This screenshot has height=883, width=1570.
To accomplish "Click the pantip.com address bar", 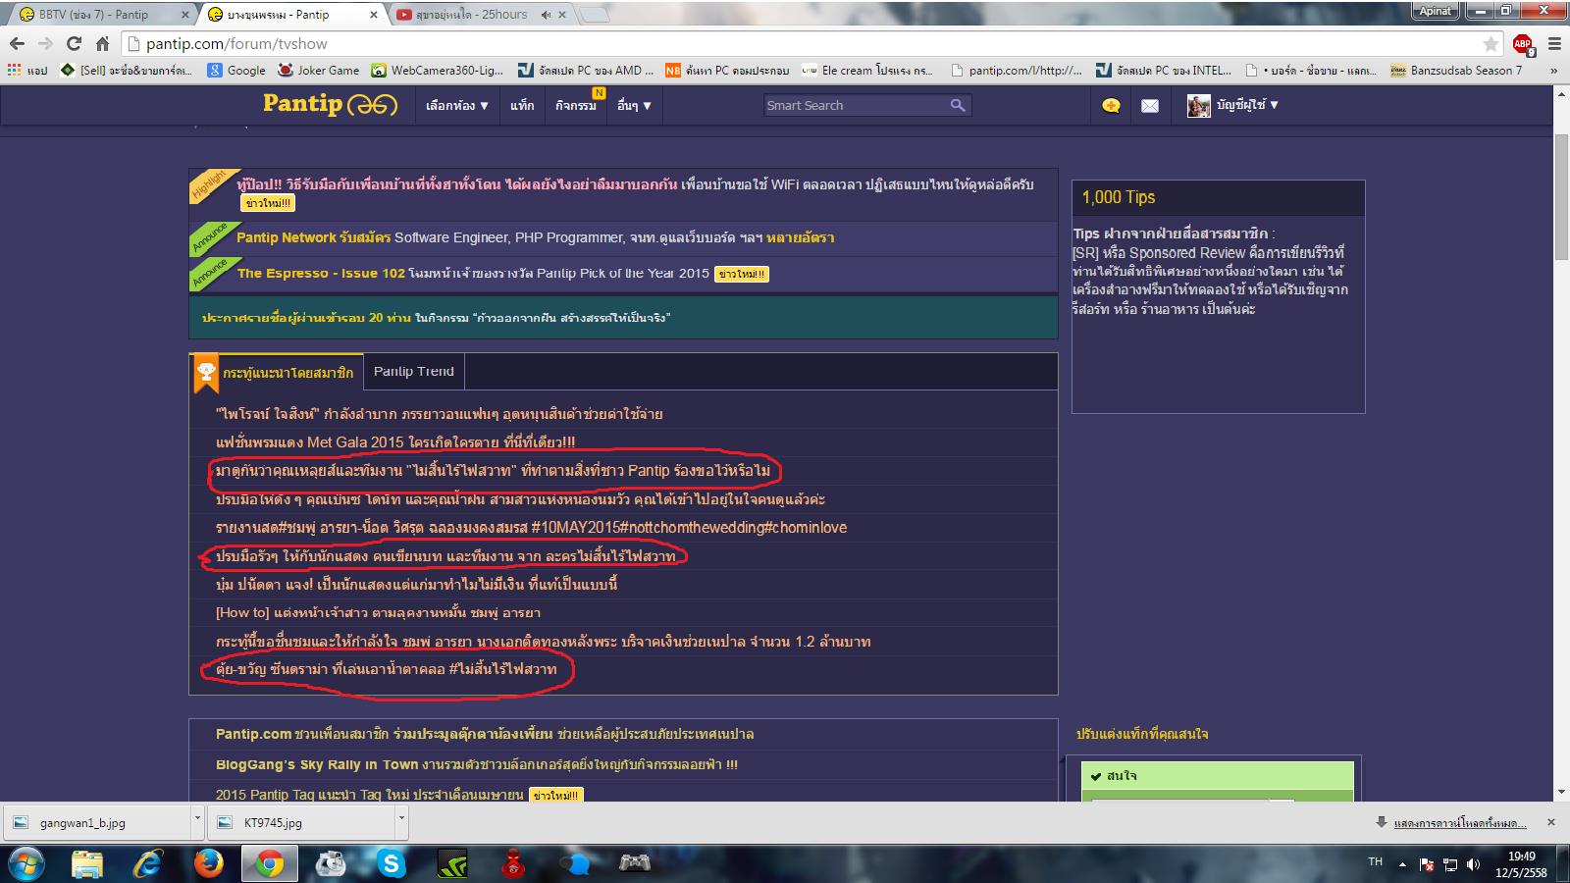I will pos(805,43).
